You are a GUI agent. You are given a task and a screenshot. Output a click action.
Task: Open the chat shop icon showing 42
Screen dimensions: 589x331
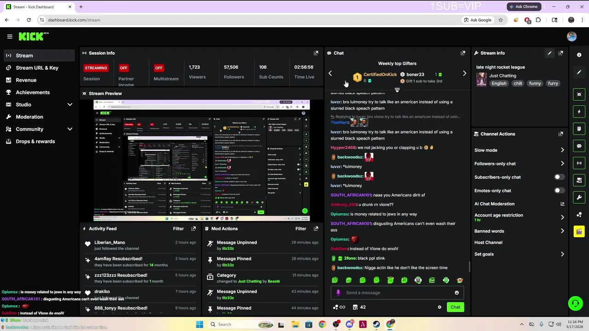(x=359, y=307)
